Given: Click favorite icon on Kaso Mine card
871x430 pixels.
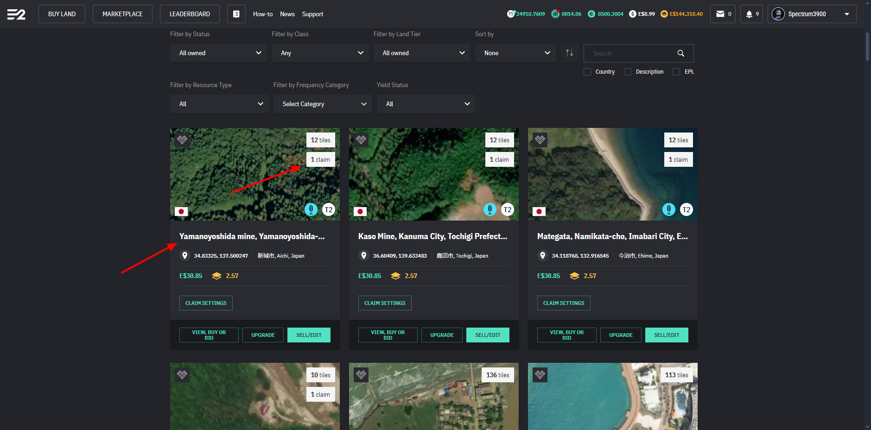Looking at the screenshot, I should tap(361, 139).
